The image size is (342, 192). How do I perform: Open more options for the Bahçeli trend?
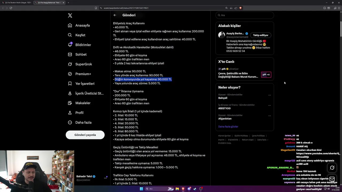click(269, 95)
